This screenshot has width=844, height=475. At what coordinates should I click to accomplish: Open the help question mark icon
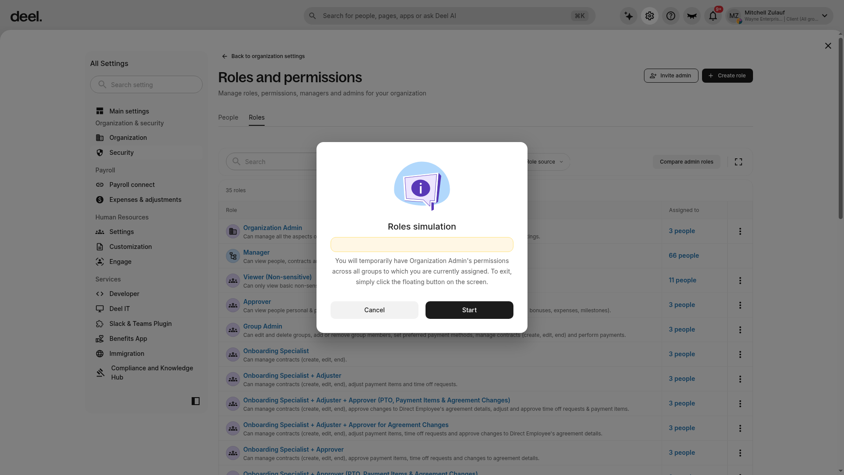pyautogui.click(x=671, y=16)
